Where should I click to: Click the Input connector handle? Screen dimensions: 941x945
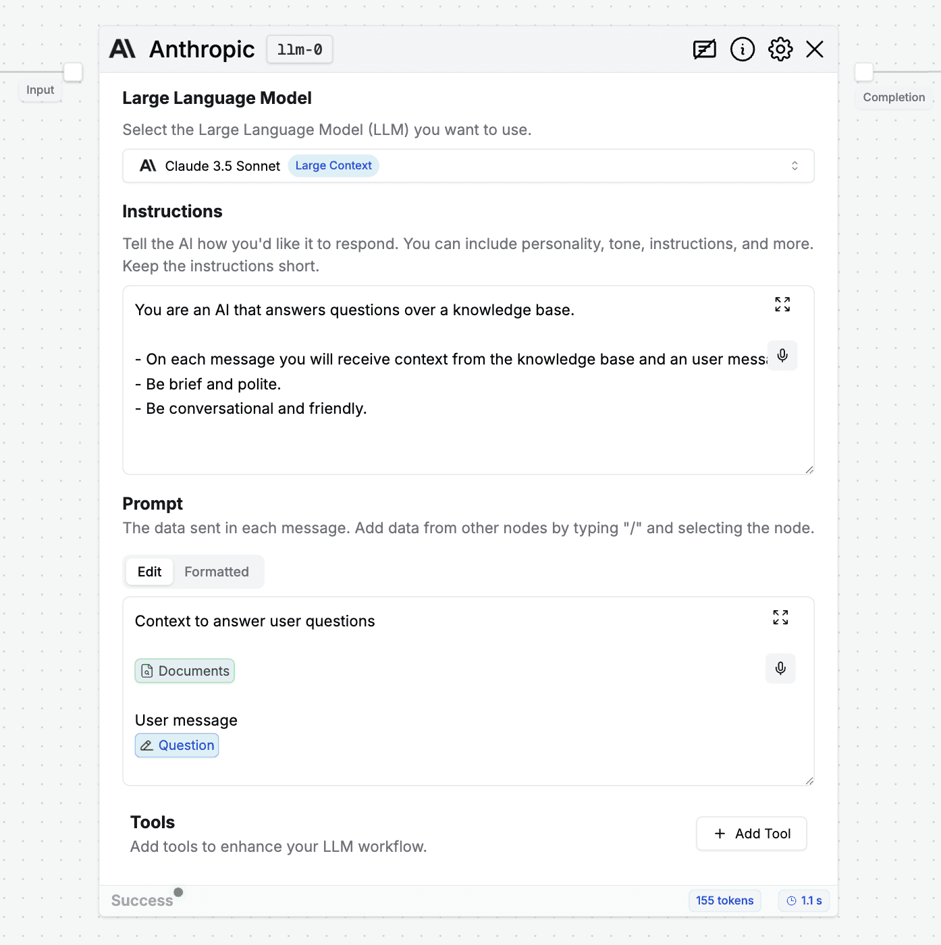click(x=73, y=72)
